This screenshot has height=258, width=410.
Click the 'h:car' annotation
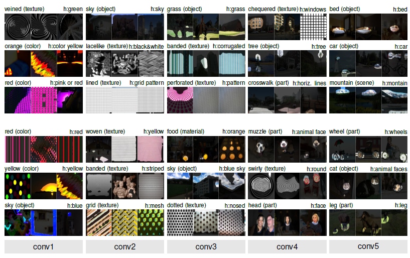tap(401, 47)
